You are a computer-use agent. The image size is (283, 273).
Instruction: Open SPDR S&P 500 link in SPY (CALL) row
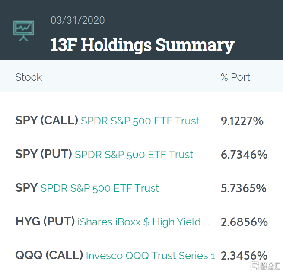point(140,121)
